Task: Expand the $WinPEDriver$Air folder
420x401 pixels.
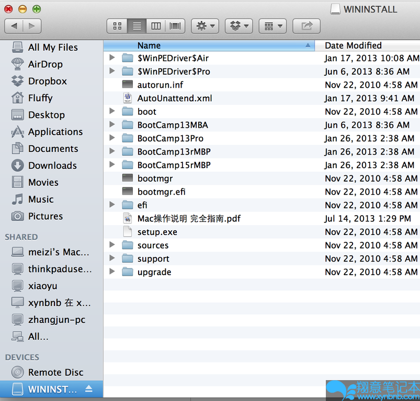Action: point(112,57)
